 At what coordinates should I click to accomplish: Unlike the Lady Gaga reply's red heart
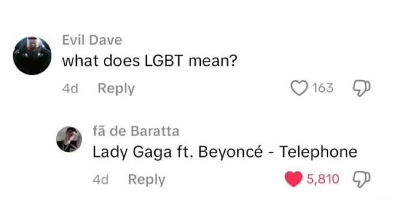tap(293, 179)
